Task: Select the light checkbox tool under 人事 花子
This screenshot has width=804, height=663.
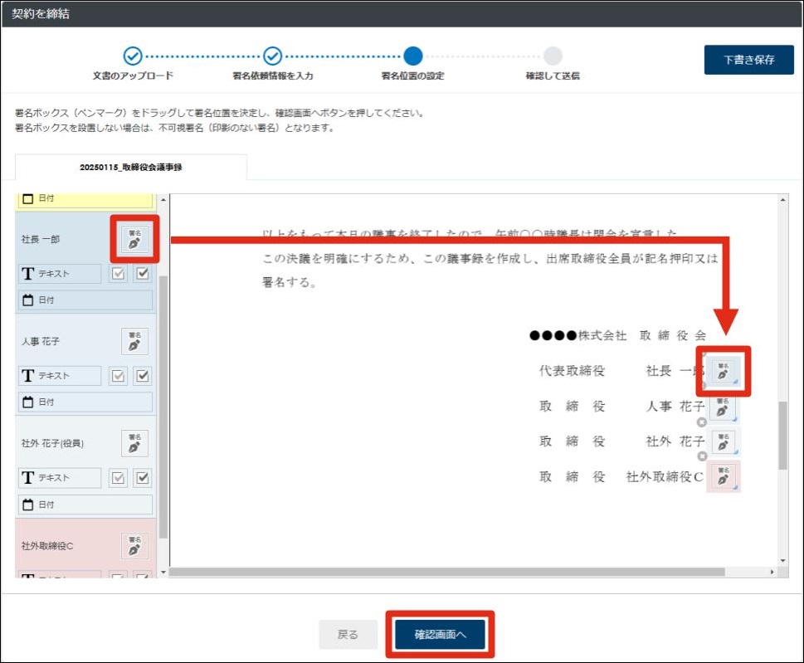Action: (119, 376)
